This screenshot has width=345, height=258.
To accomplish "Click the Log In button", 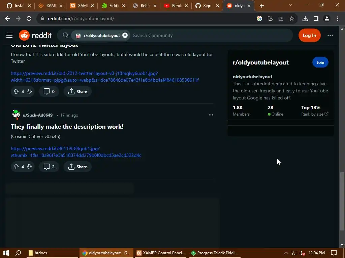I will pos(309,35).
